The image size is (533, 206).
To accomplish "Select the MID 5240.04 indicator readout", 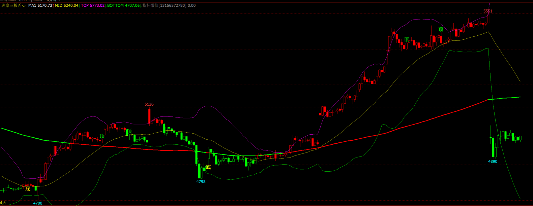I will coord(66,6).
